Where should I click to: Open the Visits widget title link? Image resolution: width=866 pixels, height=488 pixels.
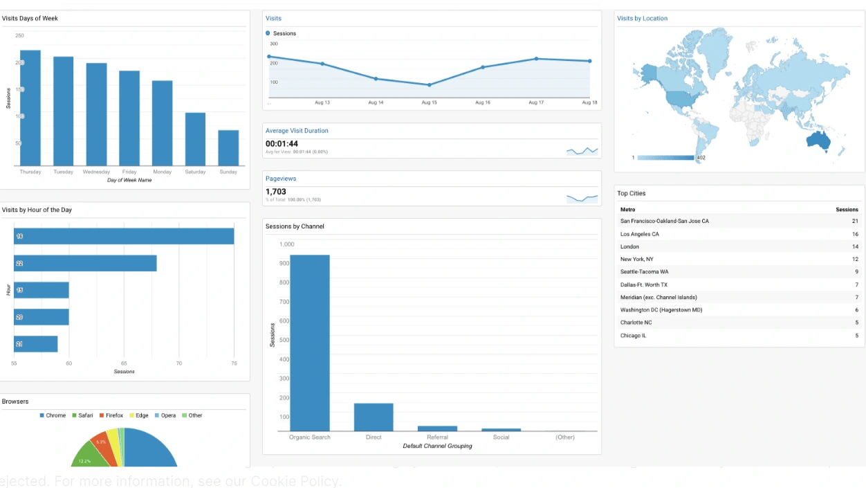click(x=273, y=19)
